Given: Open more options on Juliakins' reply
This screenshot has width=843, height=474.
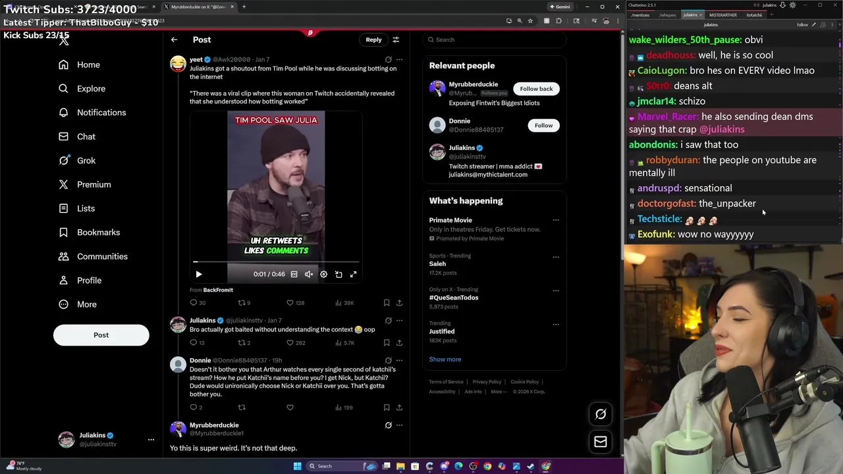Looking at the screenshot, I should 399,321.
